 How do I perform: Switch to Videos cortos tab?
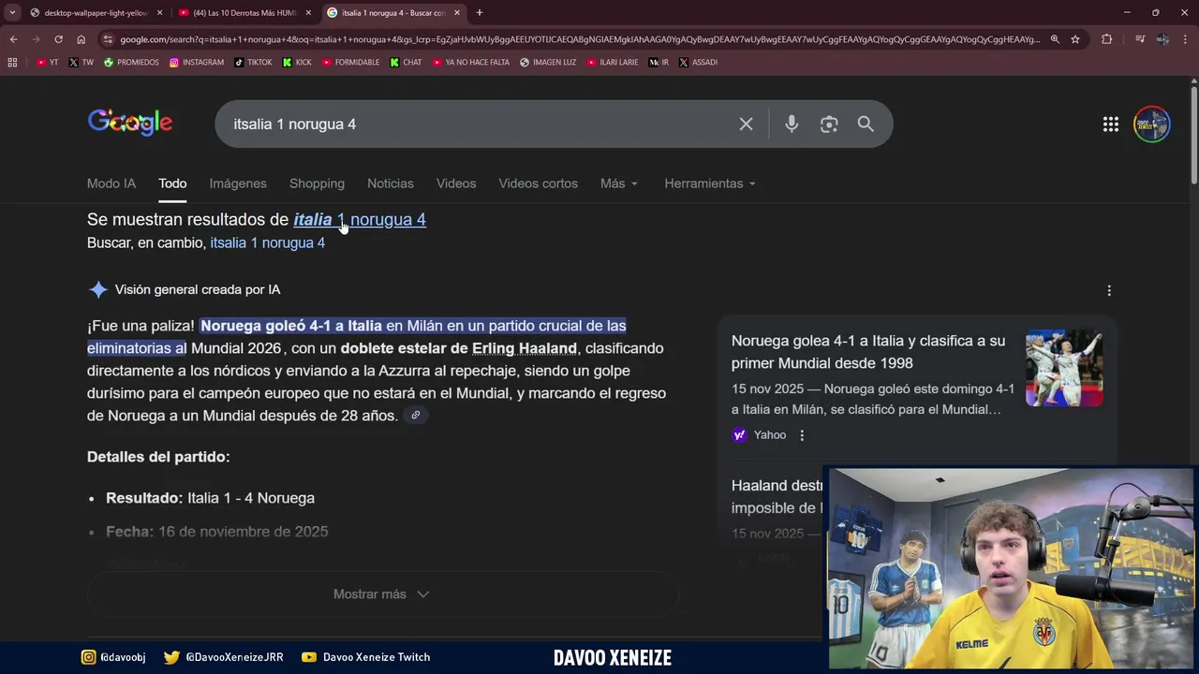click(539, 183)
